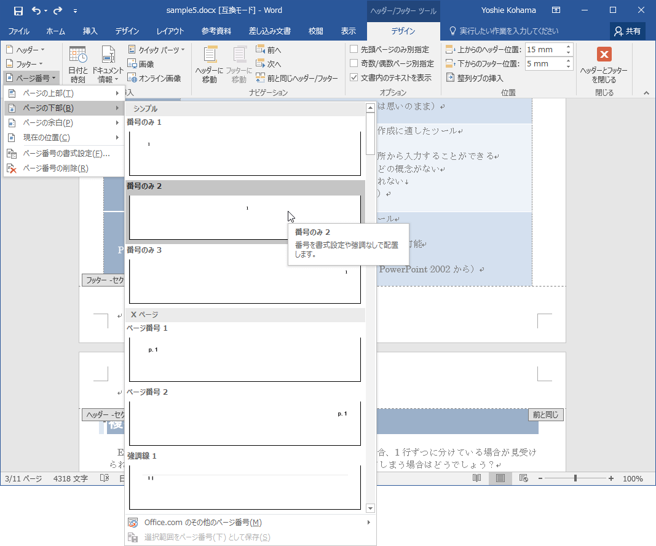
Task: Open the 校閲 tab
Action: click(316, 31)
